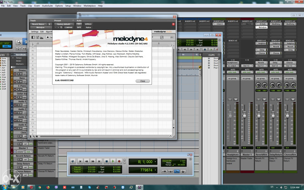This screenshot has height=190, width=304.
Task: Open no group selector on ReverbRtrn channel
Action: 261,79
